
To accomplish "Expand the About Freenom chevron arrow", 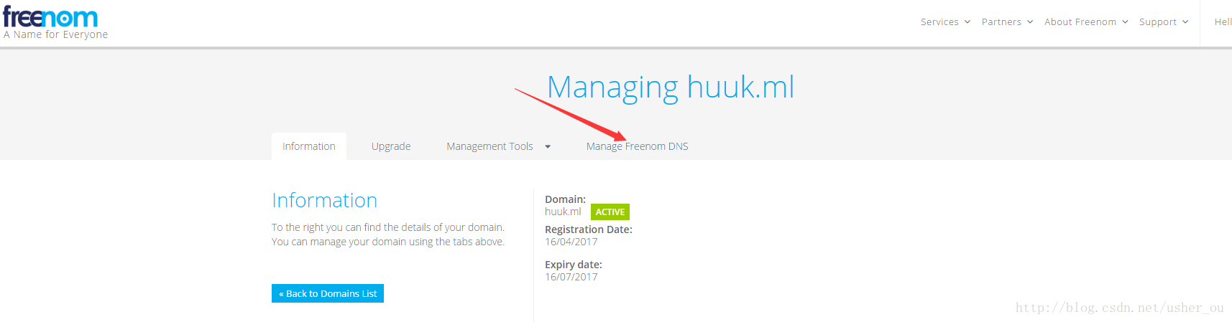I will [1125, 22].
